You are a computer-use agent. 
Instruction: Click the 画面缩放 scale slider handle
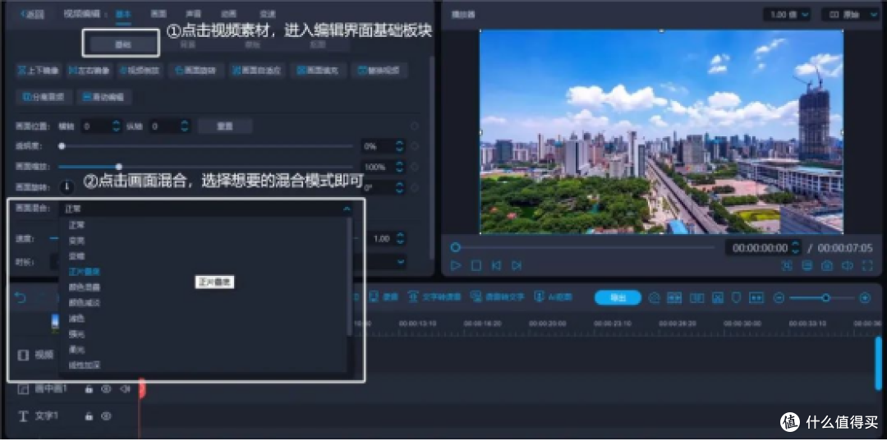click(x=119, y=167)
